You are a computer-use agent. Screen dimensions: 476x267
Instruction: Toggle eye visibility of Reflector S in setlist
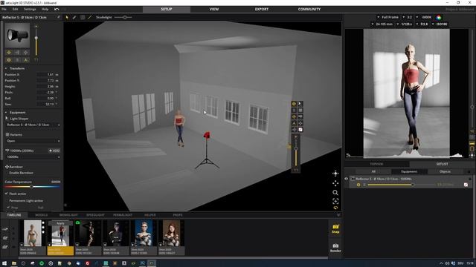tap(347, 179)
